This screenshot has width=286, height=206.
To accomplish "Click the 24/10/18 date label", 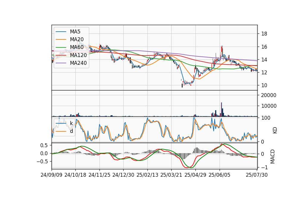I will click(x=75, y=175).
